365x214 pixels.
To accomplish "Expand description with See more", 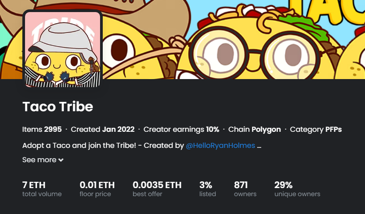I will click(x=43, y=160).
